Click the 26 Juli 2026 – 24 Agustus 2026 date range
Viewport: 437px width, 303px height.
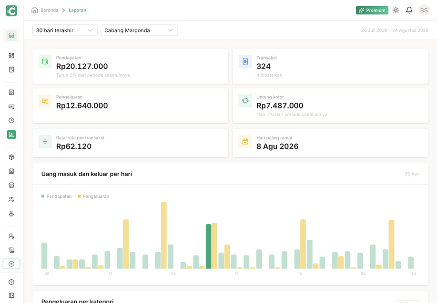pyautogui.click(x=395, y=30)
